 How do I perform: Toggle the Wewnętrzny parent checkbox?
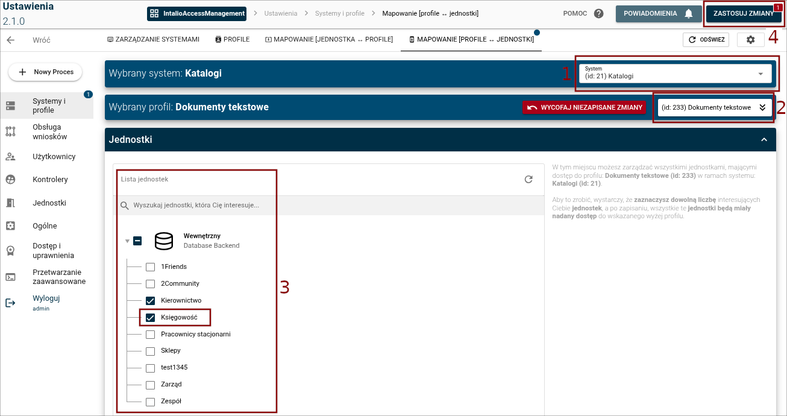[x=137, y=241]
